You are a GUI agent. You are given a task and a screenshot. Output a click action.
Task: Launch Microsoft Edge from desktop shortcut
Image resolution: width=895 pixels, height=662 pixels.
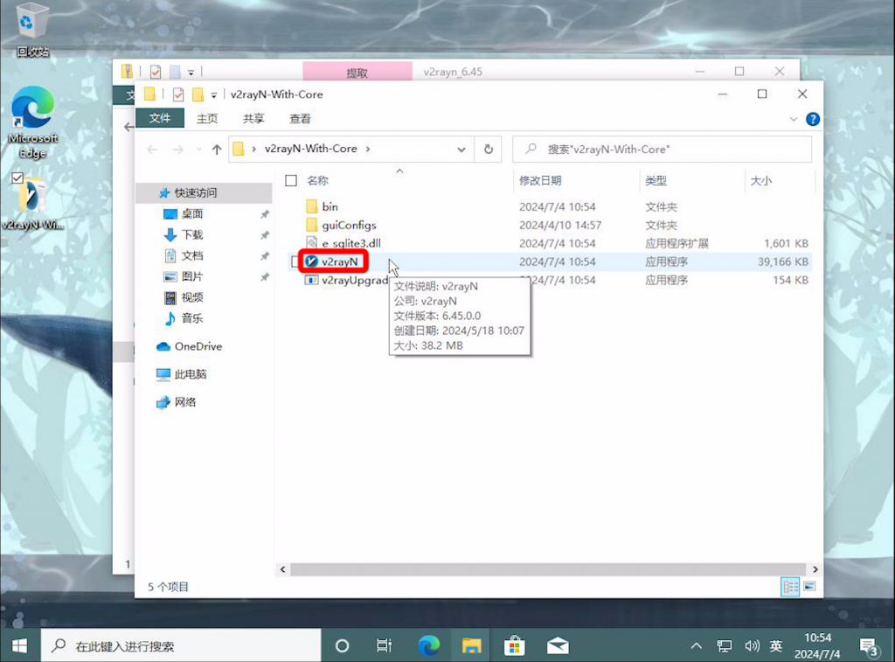coord(32,122)
